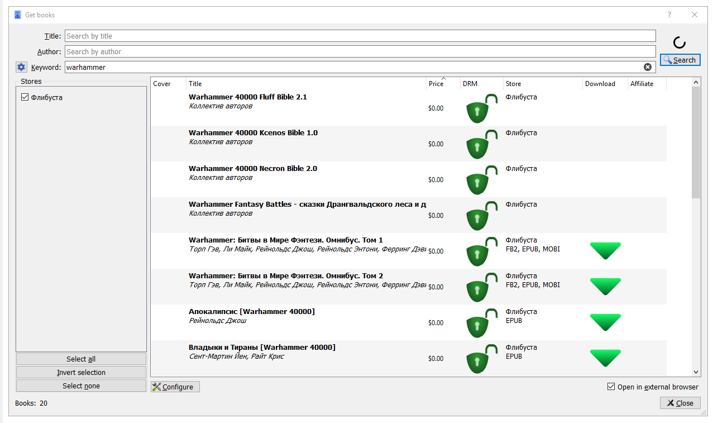The image size is (713, 423).
Task: Click download arrow for Омнибус Том 2
Action: (605, 287)
